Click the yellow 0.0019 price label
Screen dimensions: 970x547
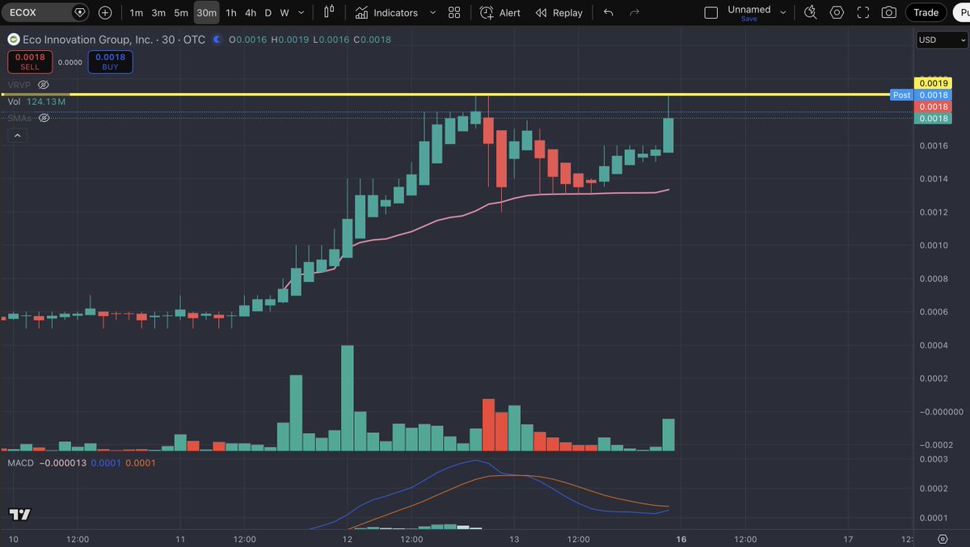tap(934, 83)
